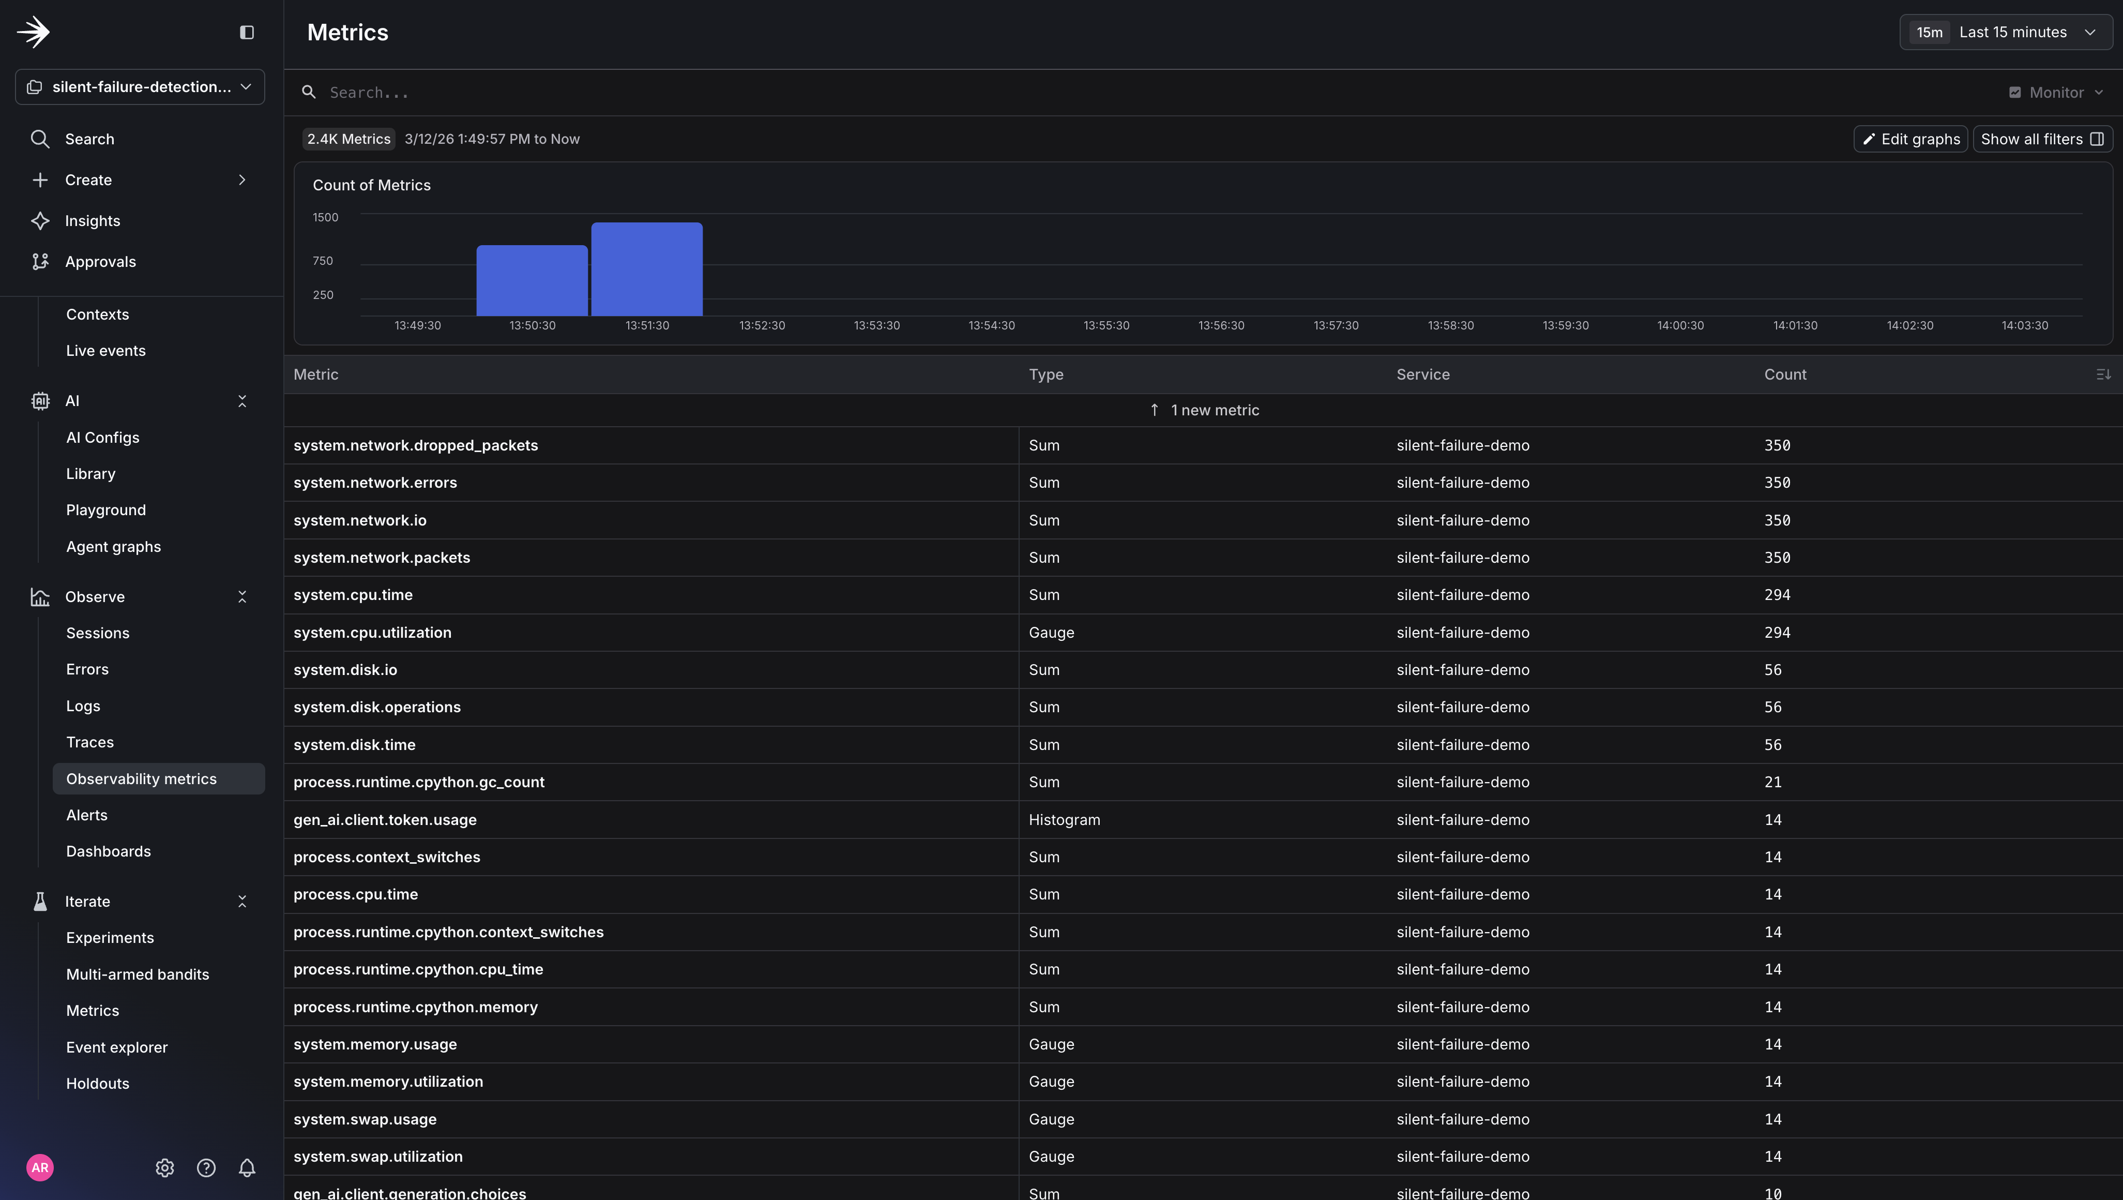Screen dimensions: 2123x1200
Task: Open help via the question mark icon
Action: point(206,1168)
